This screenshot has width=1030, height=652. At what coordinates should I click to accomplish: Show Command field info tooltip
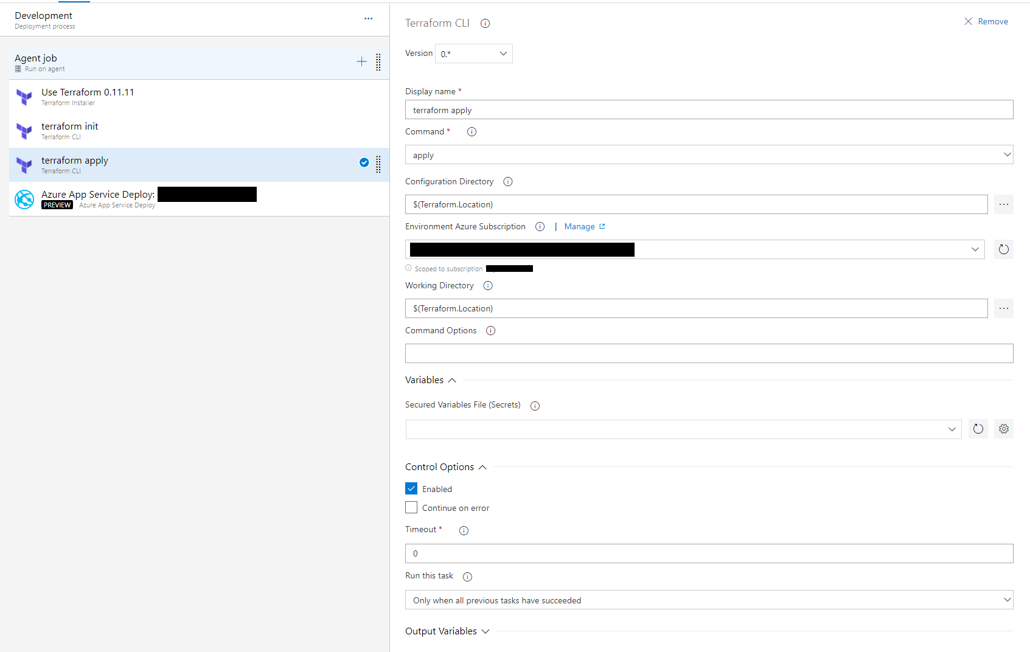(x=472, y=132)
